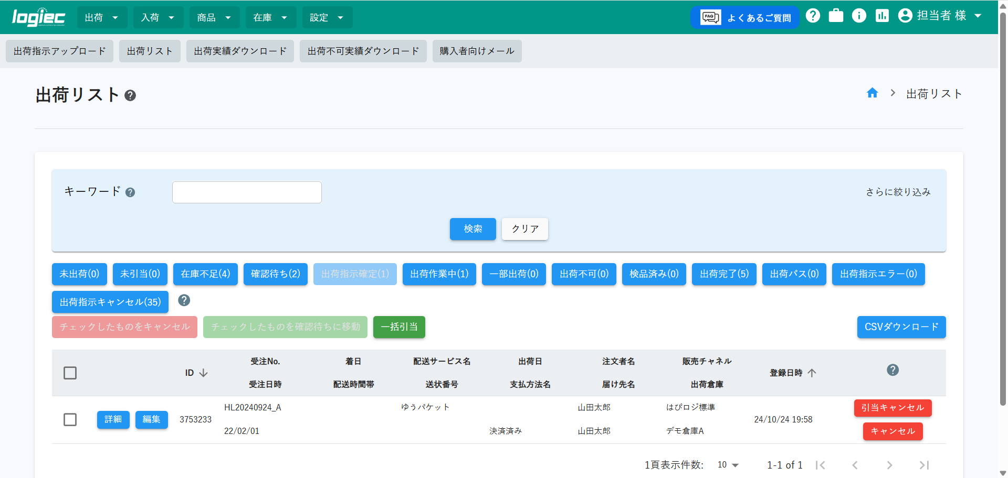Screen dimensions: 1008x478
Task: Open rows-per-page dropdown showing 10
Action: pos(728,465)
